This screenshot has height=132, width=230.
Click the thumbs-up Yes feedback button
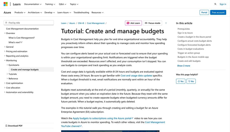[x=181, y=81]
